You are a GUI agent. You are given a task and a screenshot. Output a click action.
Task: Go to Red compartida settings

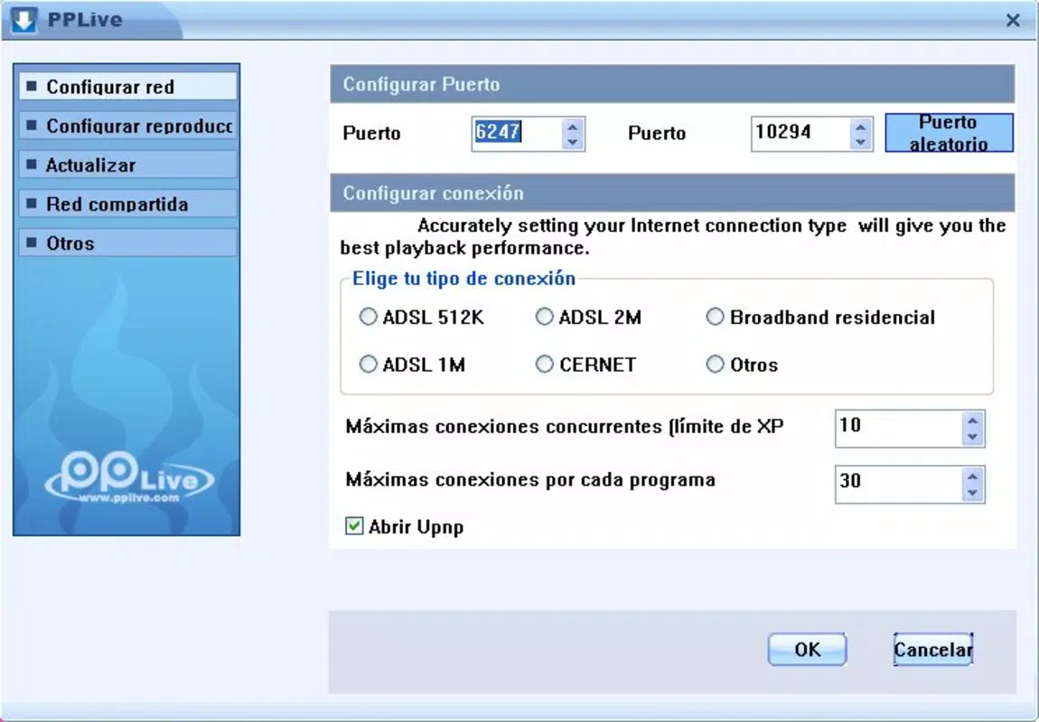(128, 204)
